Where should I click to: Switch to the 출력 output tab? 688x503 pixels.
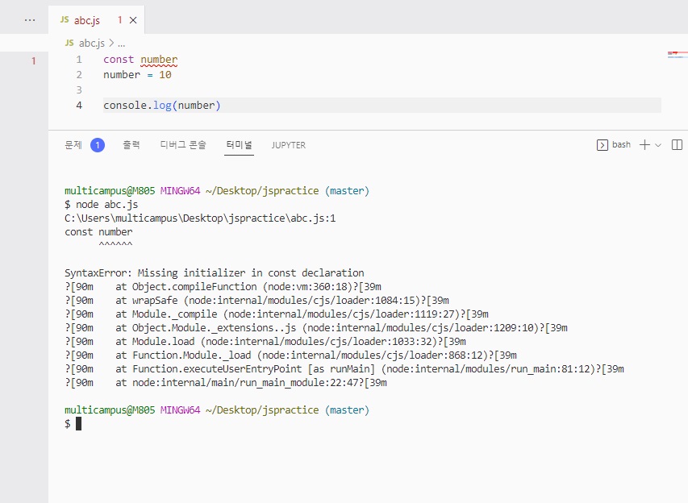131,145
